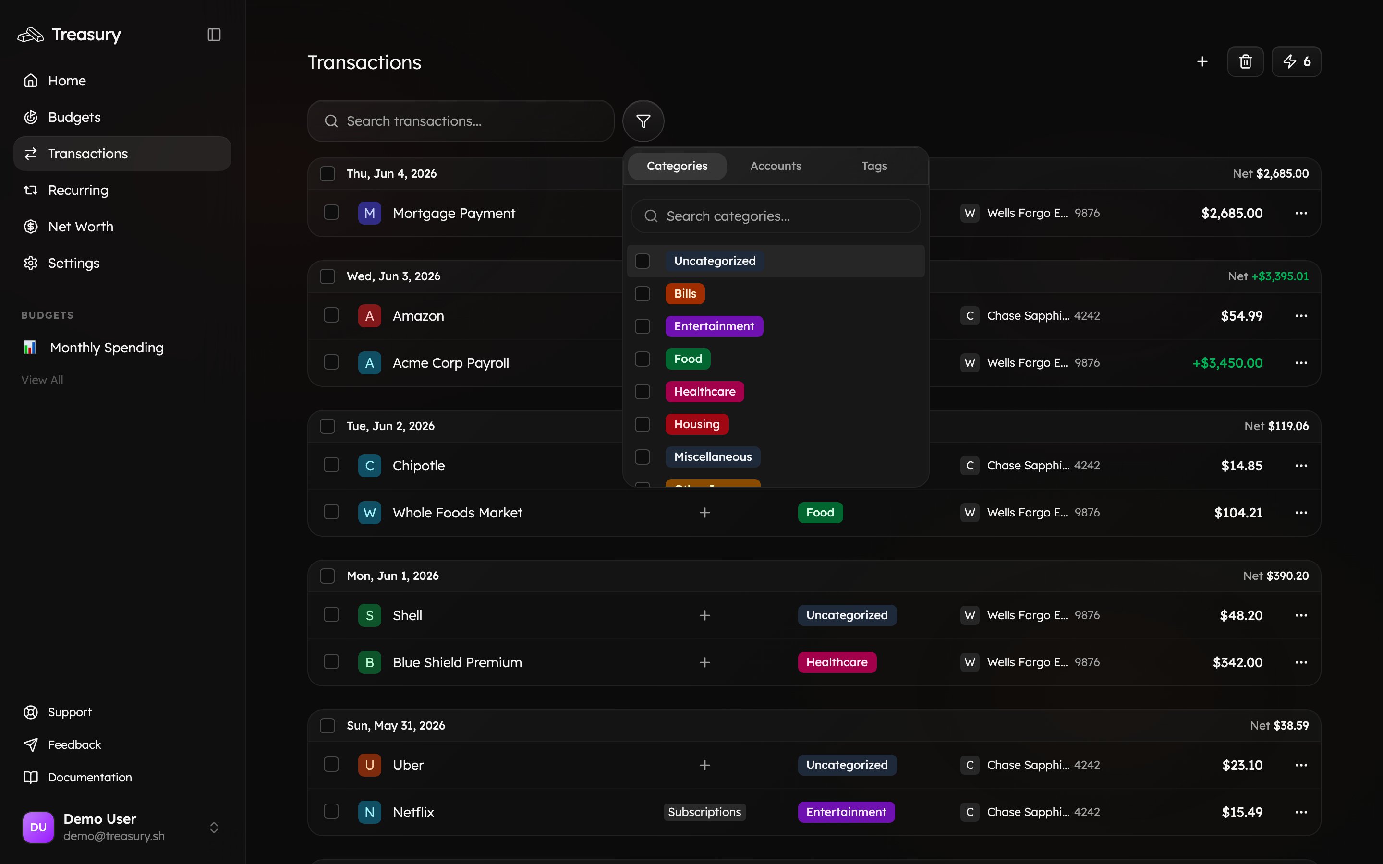Open Settings in the sidebar
This screenshot has width=1383, height=864.
(122, 264)
